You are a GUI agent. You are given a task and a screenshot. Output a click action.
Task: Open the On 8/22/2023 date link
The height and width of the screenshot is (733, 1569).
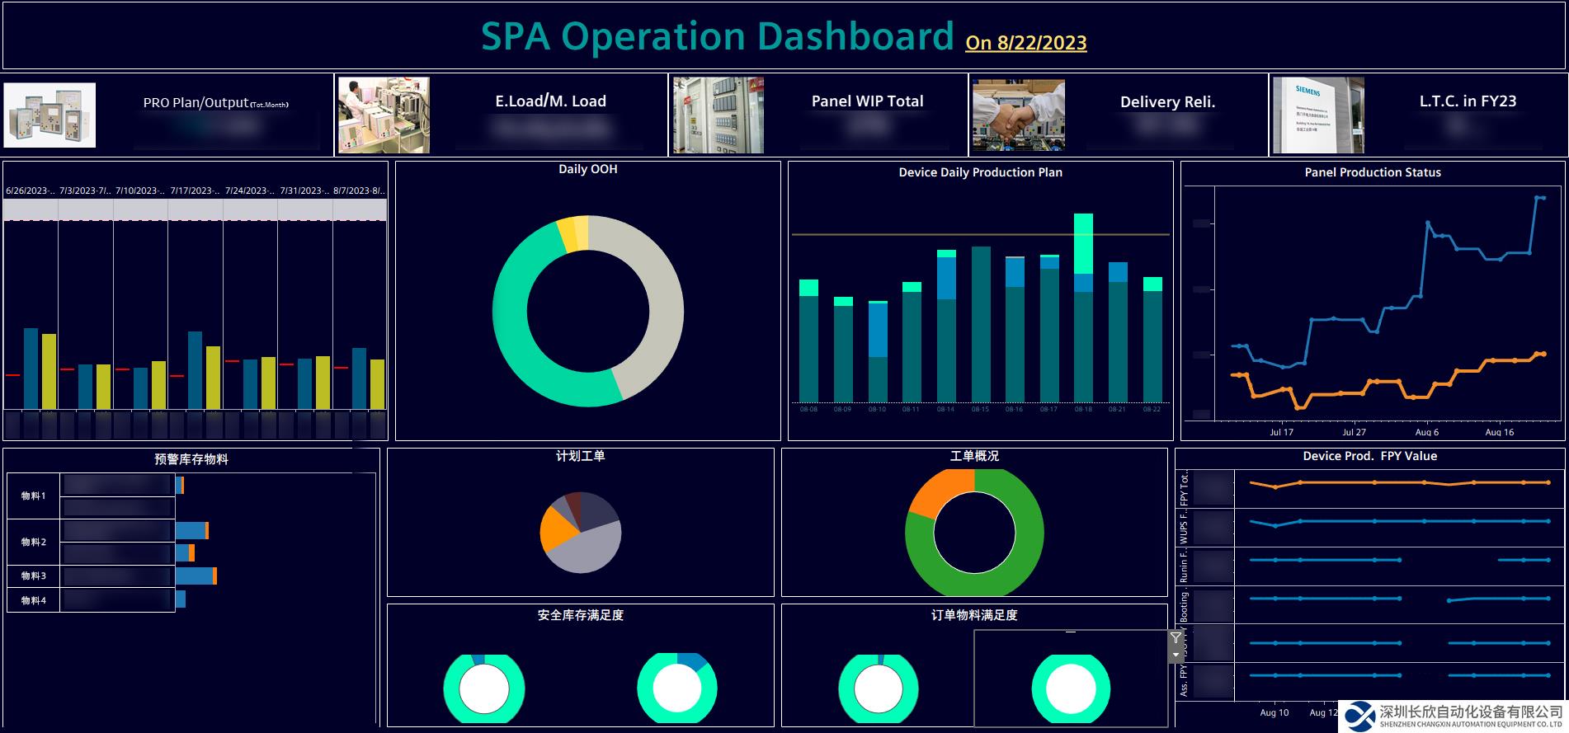[x=1025, y=43]
